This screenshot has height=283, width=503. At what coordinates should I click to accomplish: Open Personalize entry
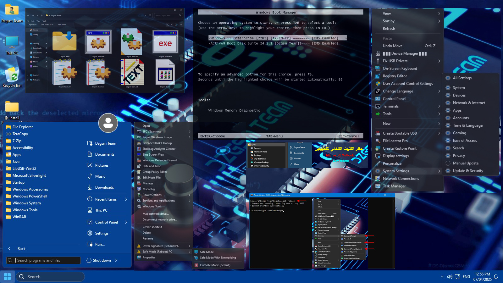pos(408,164)
